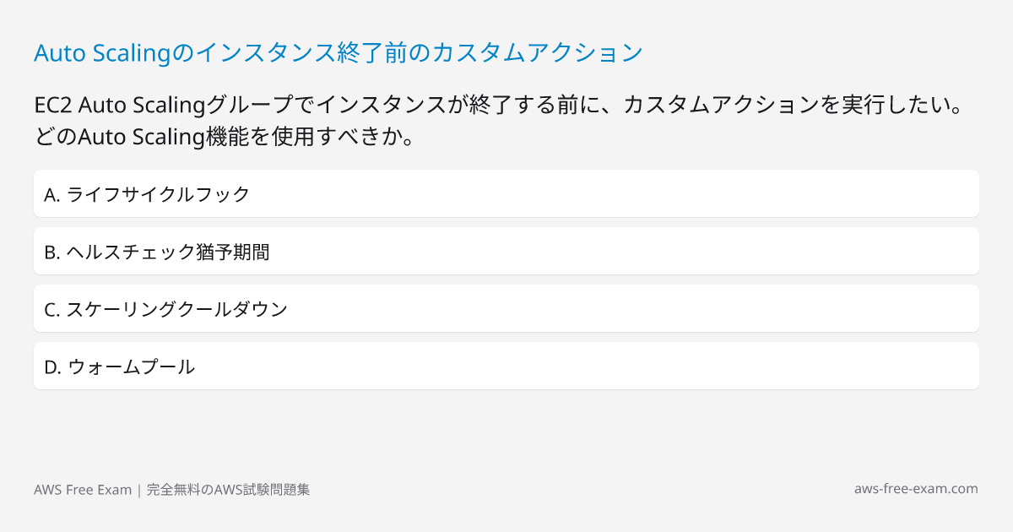This screenshot has height=532, width=1013.
Task: Click footer tagline 完全無料のAWS試験問題集
Action: tap(228, 490)
